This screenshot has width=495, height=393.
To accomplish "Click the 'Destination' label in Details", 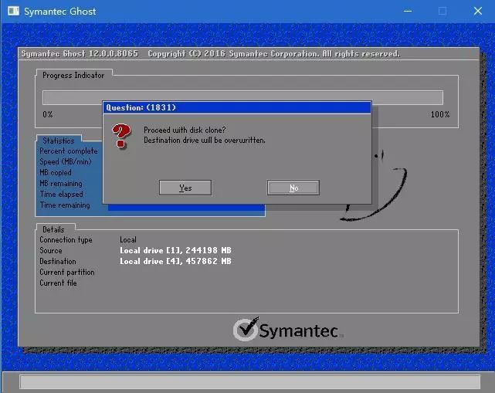I will (58, 262).
